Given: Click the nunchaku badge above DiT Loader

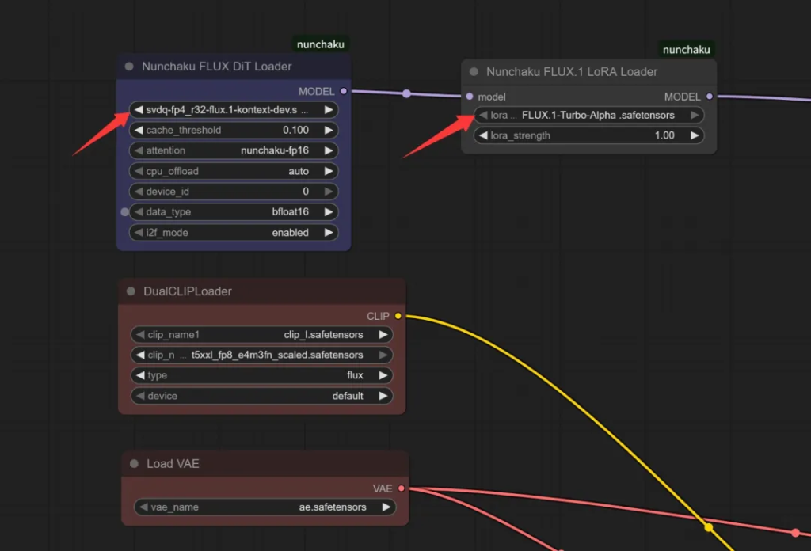Looking at the screenshot, I should coord(321,44).
